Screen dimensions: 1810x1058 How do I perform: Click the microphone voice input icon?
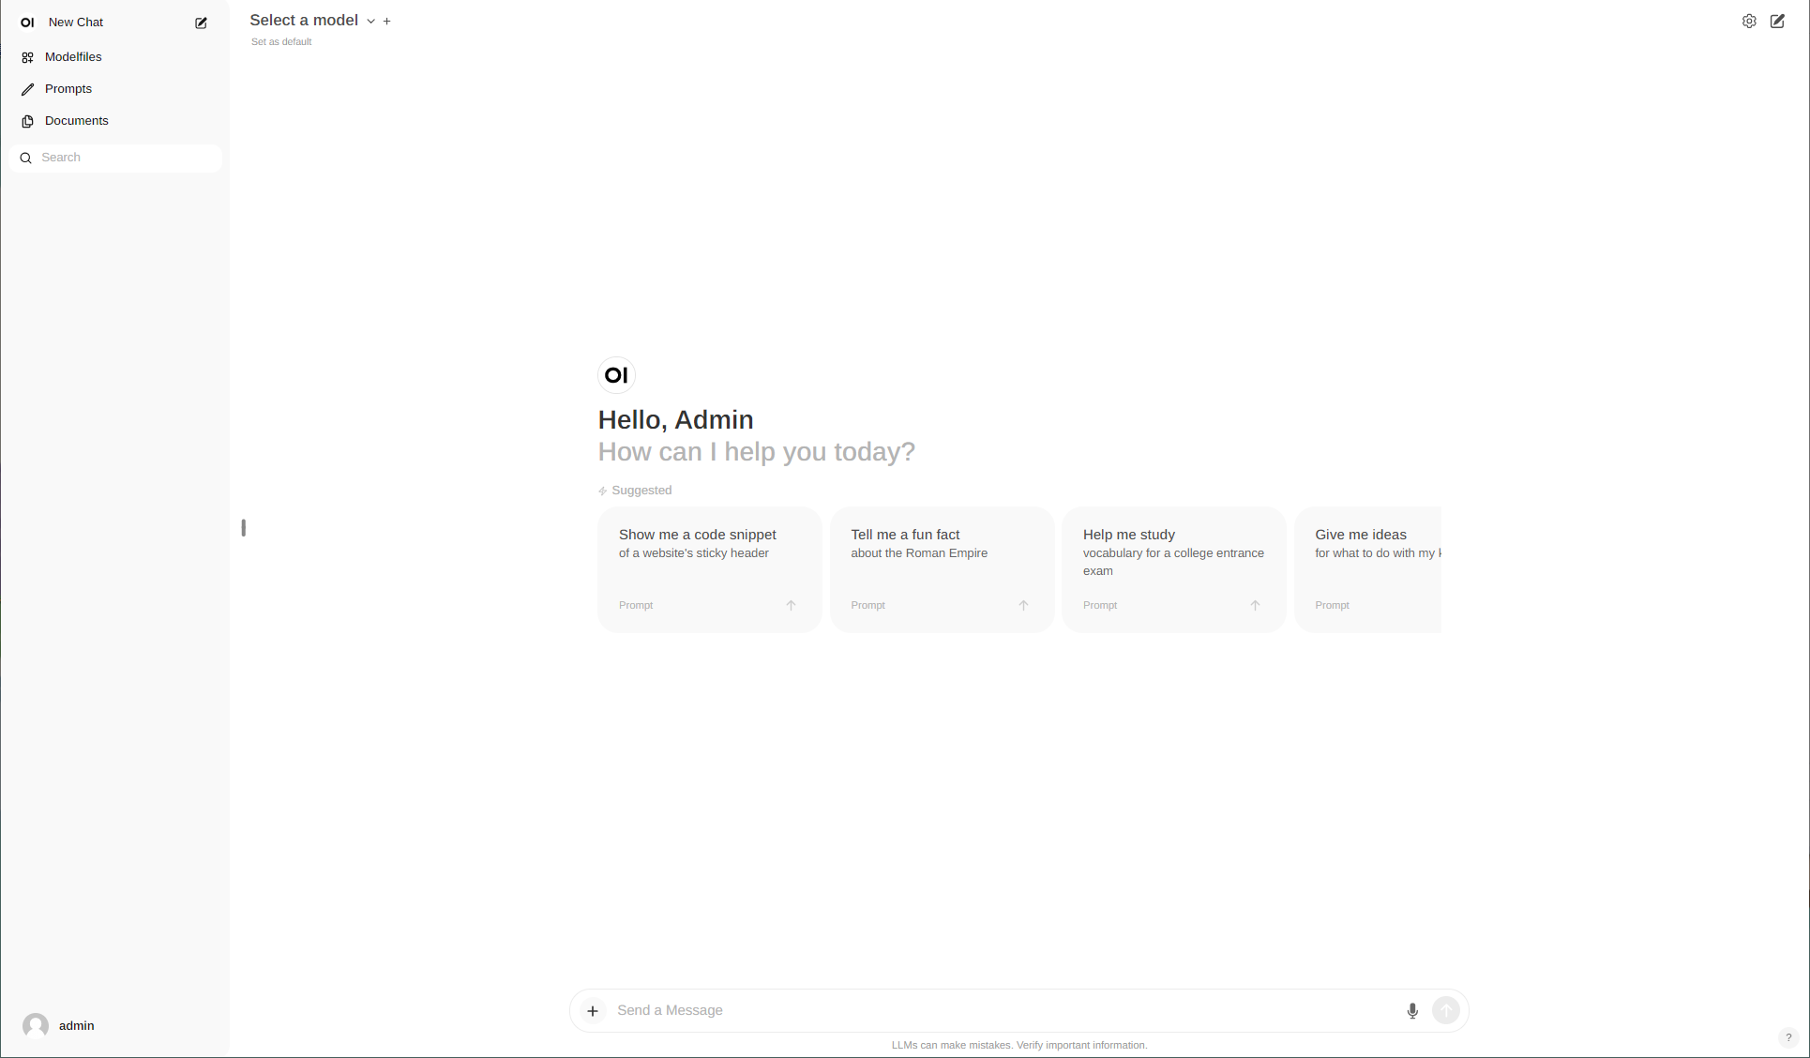click(x=1412, y=1010)
